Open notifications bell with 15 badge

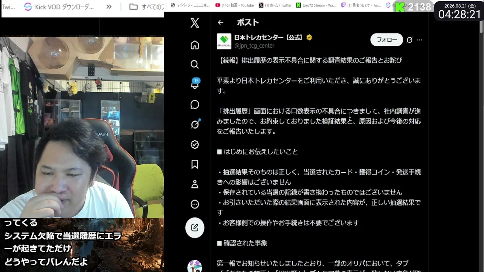point(195,84)
